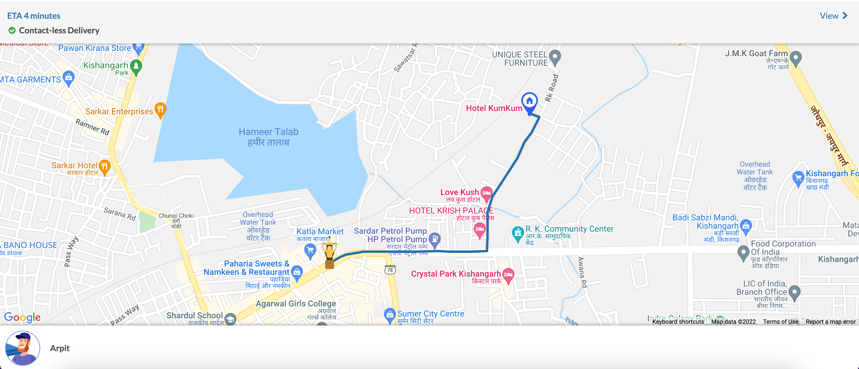The width and height of the screenshot is (859, 369).
Task: Click the delivery rider marker on the route
Action: tap(329, 254)
